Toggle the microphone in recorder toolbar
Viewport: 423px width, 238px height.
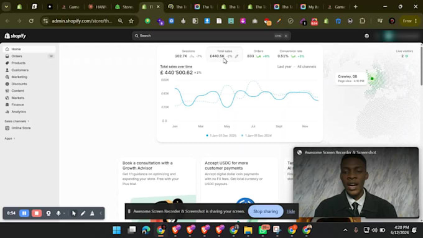pyautogui.click(x=58, y=213)
